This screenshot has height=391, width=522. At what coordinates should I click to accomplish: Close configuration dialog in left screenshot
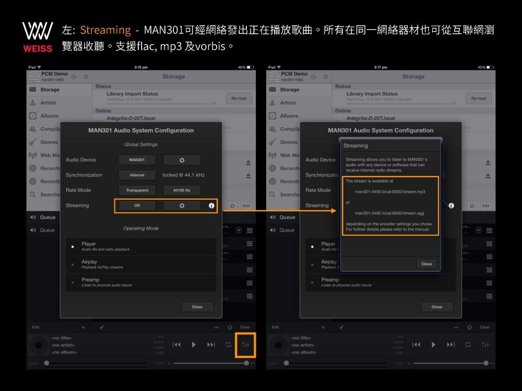point(197,307)
